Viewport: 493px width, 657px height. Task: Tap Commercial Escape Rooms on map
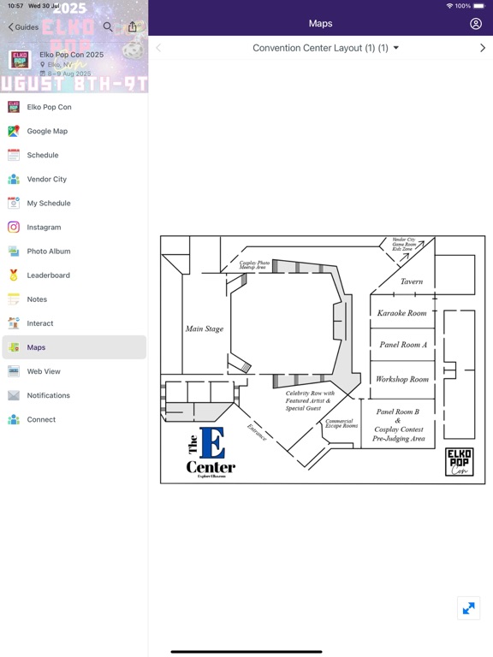pyautogui.click(x=342, y=423)
